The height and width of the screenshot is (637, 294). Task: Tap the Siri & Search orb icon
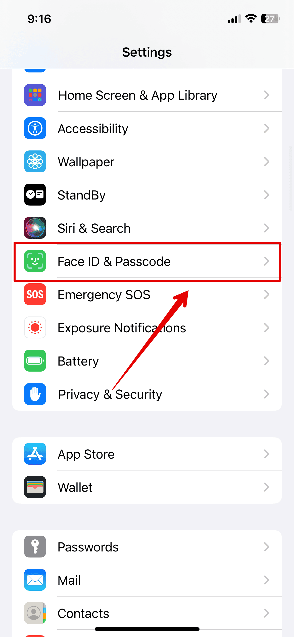point(35,228)
